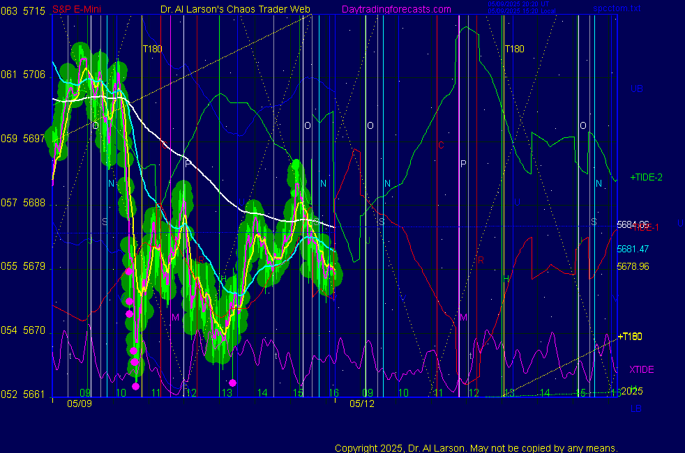
Task: Click the 05/09 date label
Action: [80, 404]
